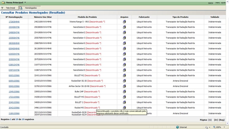Open file icon for Rocket M5
The height and width of the screenshot is (129, 229).
click(x=124, y=108)
